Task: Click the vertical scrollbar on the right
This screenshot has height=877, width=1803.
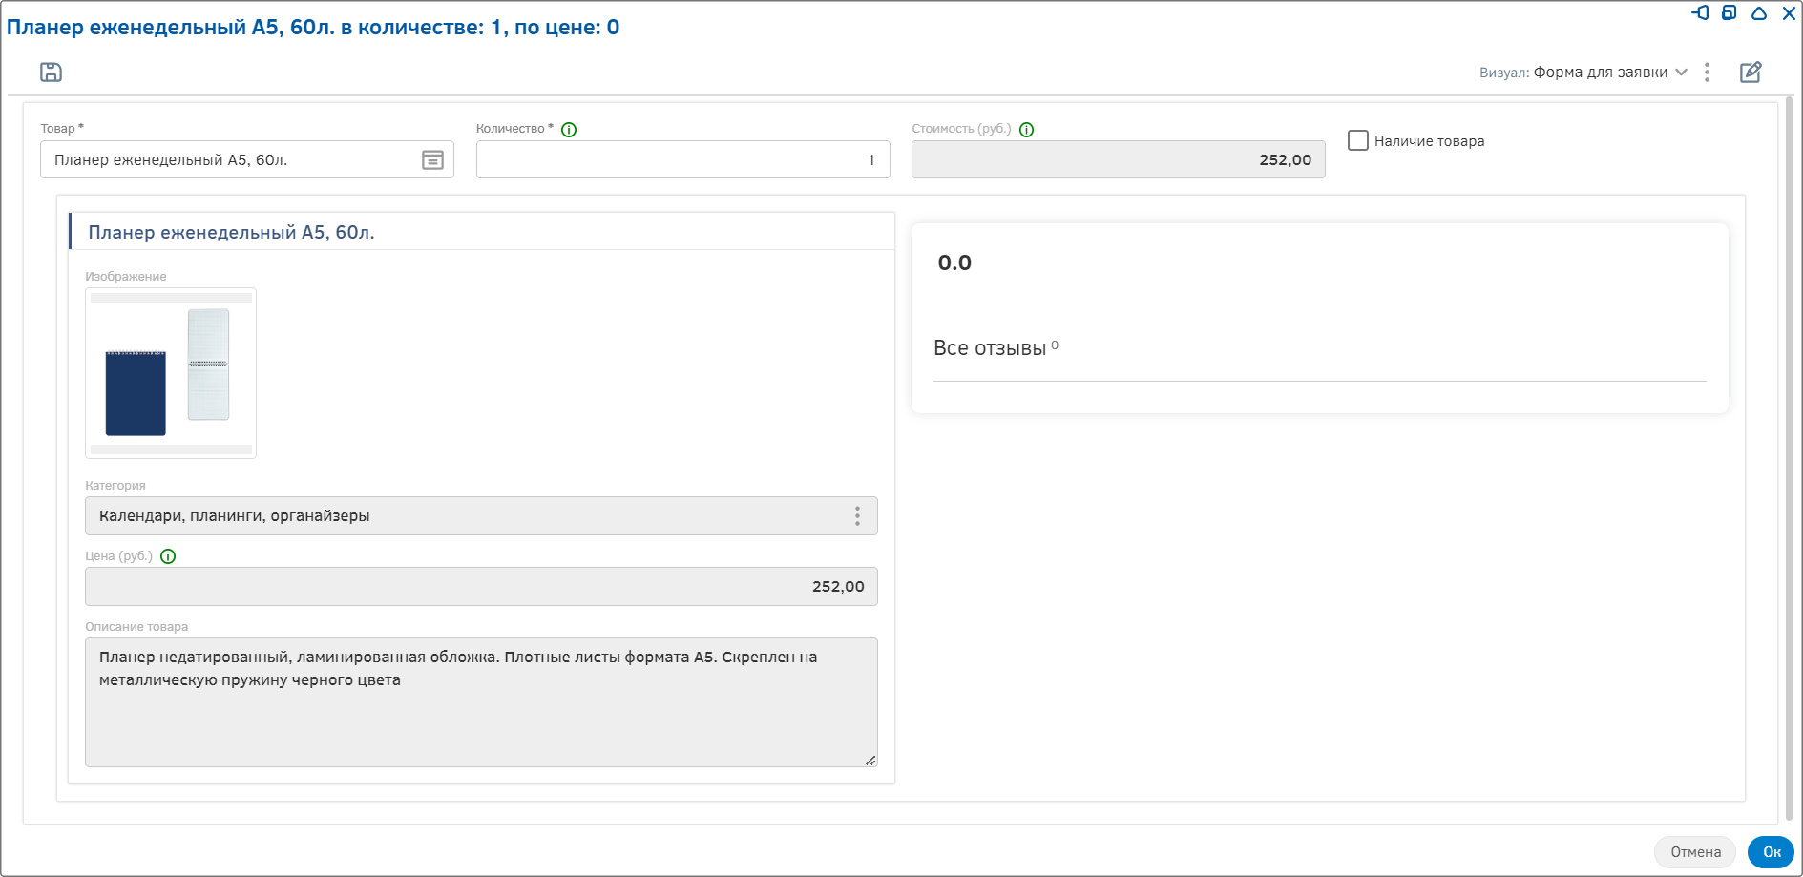Action: (x=1789, y=458)
